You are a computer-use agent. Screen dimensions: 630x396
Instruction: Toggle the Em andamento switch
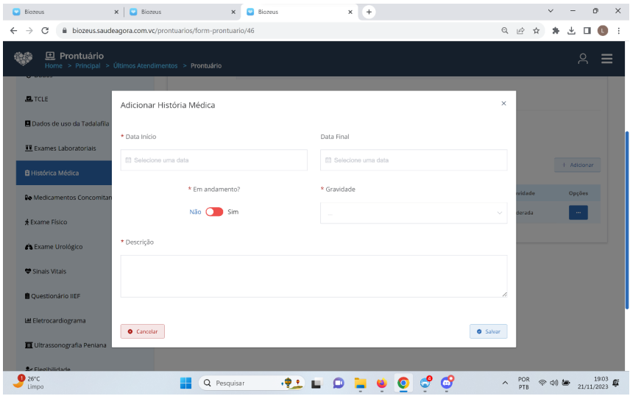point(214,212)
